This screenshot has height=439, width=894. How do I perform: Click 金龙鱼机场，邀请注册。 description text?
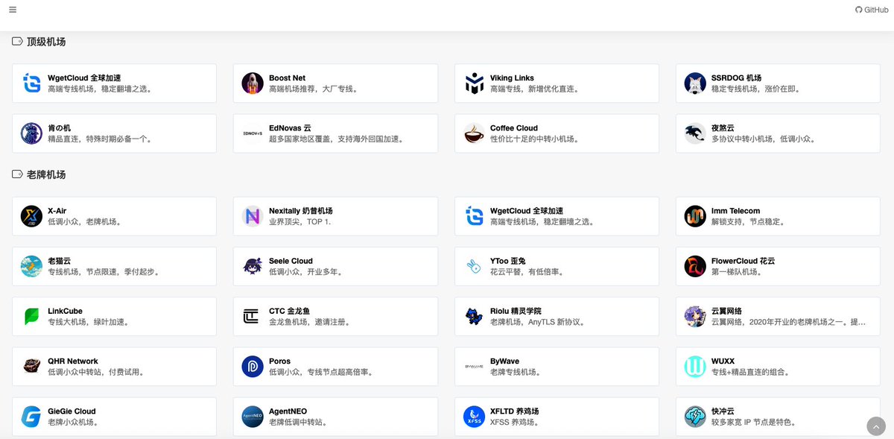[x=309, y=322]
